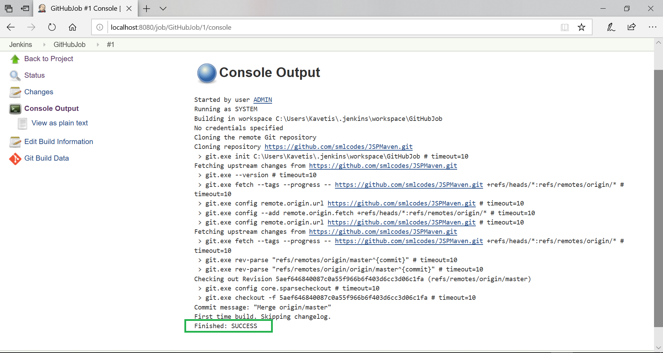Expand the GitHubJob breadcrumb arrow
The image size is (663, 353).
(x=98, y=45)
